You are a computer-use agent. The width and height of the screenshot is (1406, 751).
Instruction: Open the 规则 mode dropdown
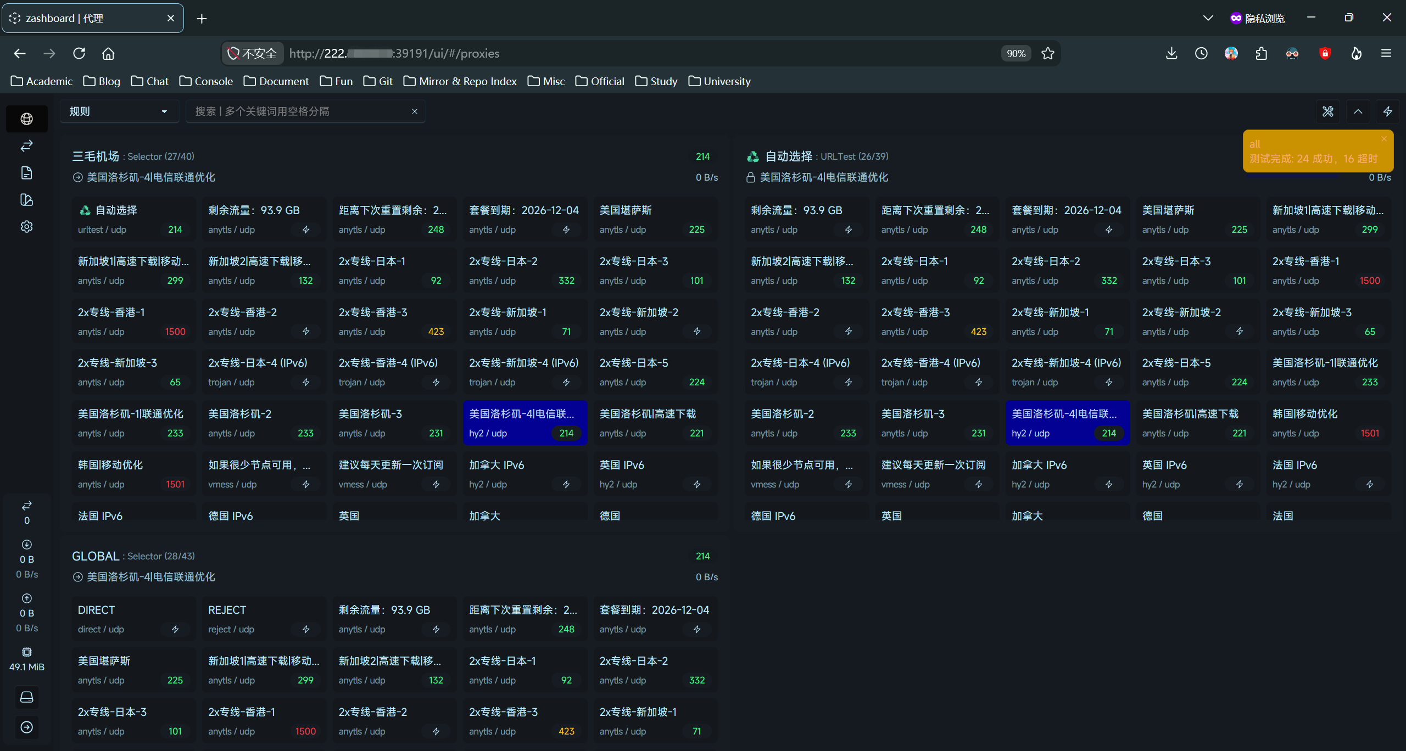[119, 111]
